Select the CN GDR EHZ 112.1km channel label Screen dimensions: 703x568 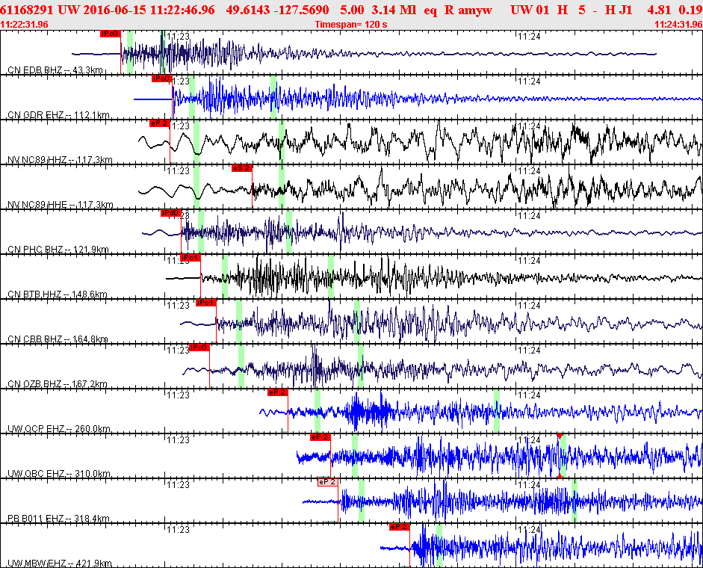[59, 115]
